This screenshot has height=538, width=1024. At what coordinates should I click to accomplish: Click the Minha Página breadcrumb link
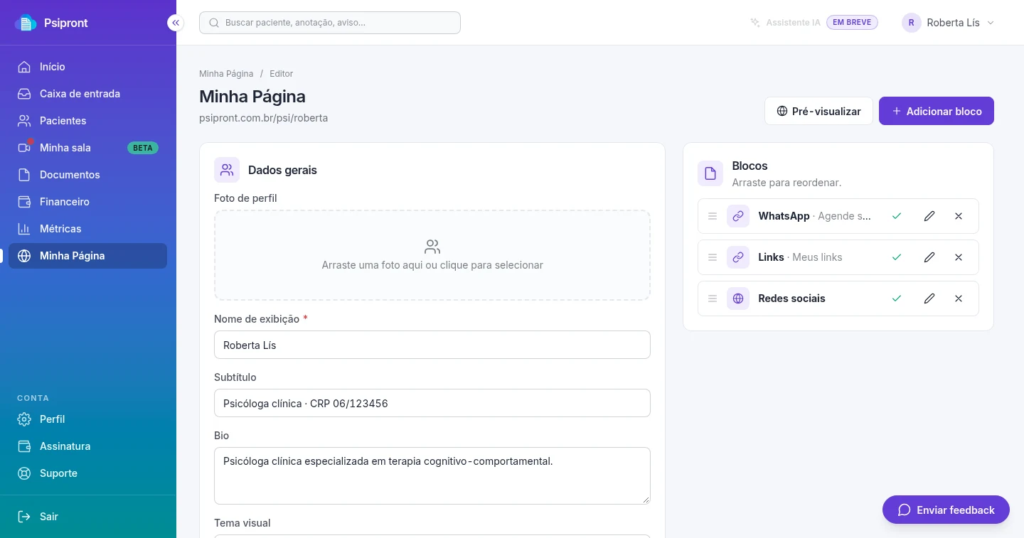(226, 74)
